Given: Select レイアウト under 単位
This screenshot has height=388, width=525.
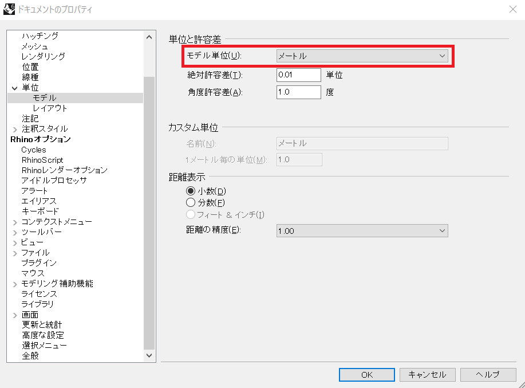Looking at the screenshot, I should point(50,108).
